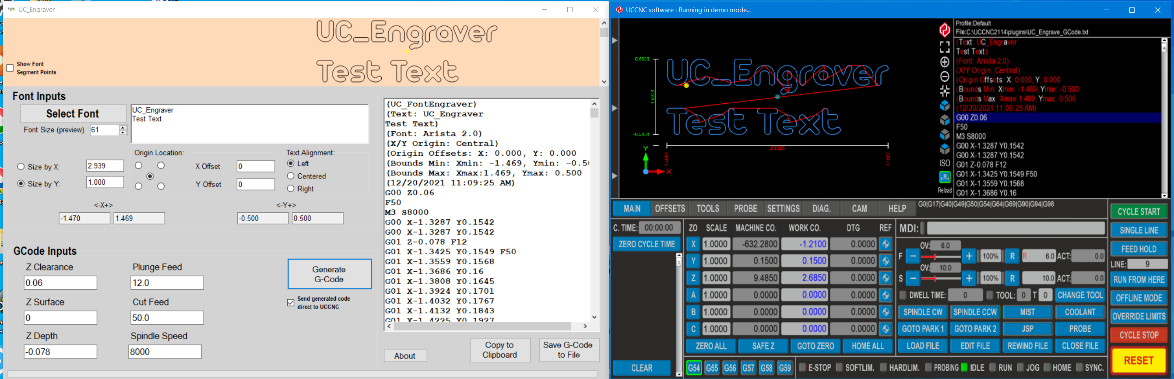Switch to the SETTINGS tab
The width and height of the screenshot is (1174, 379).
pyautogui.click(x=783, y=209)
